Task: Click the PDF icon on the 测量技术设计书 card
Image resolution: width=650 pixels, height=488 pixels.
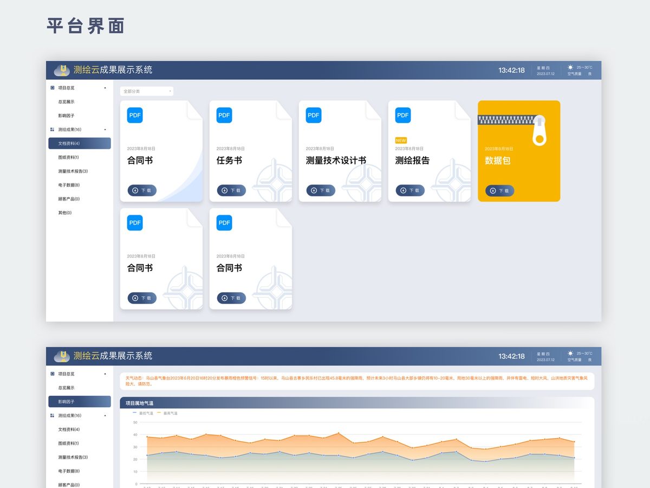Action: pyautogui.click(x=314, y=115)
